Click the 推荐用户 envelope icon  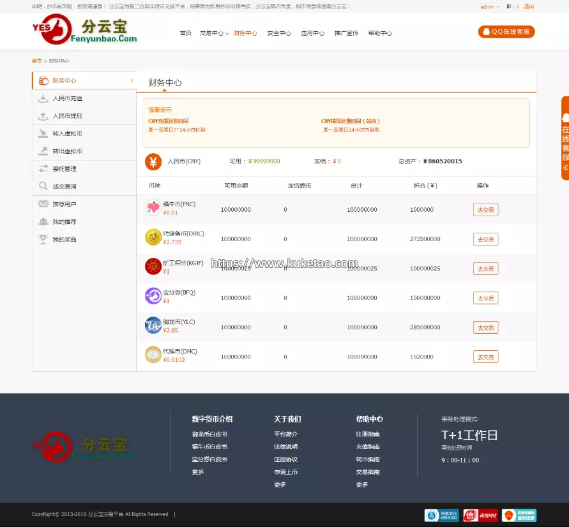coord(43,204)
